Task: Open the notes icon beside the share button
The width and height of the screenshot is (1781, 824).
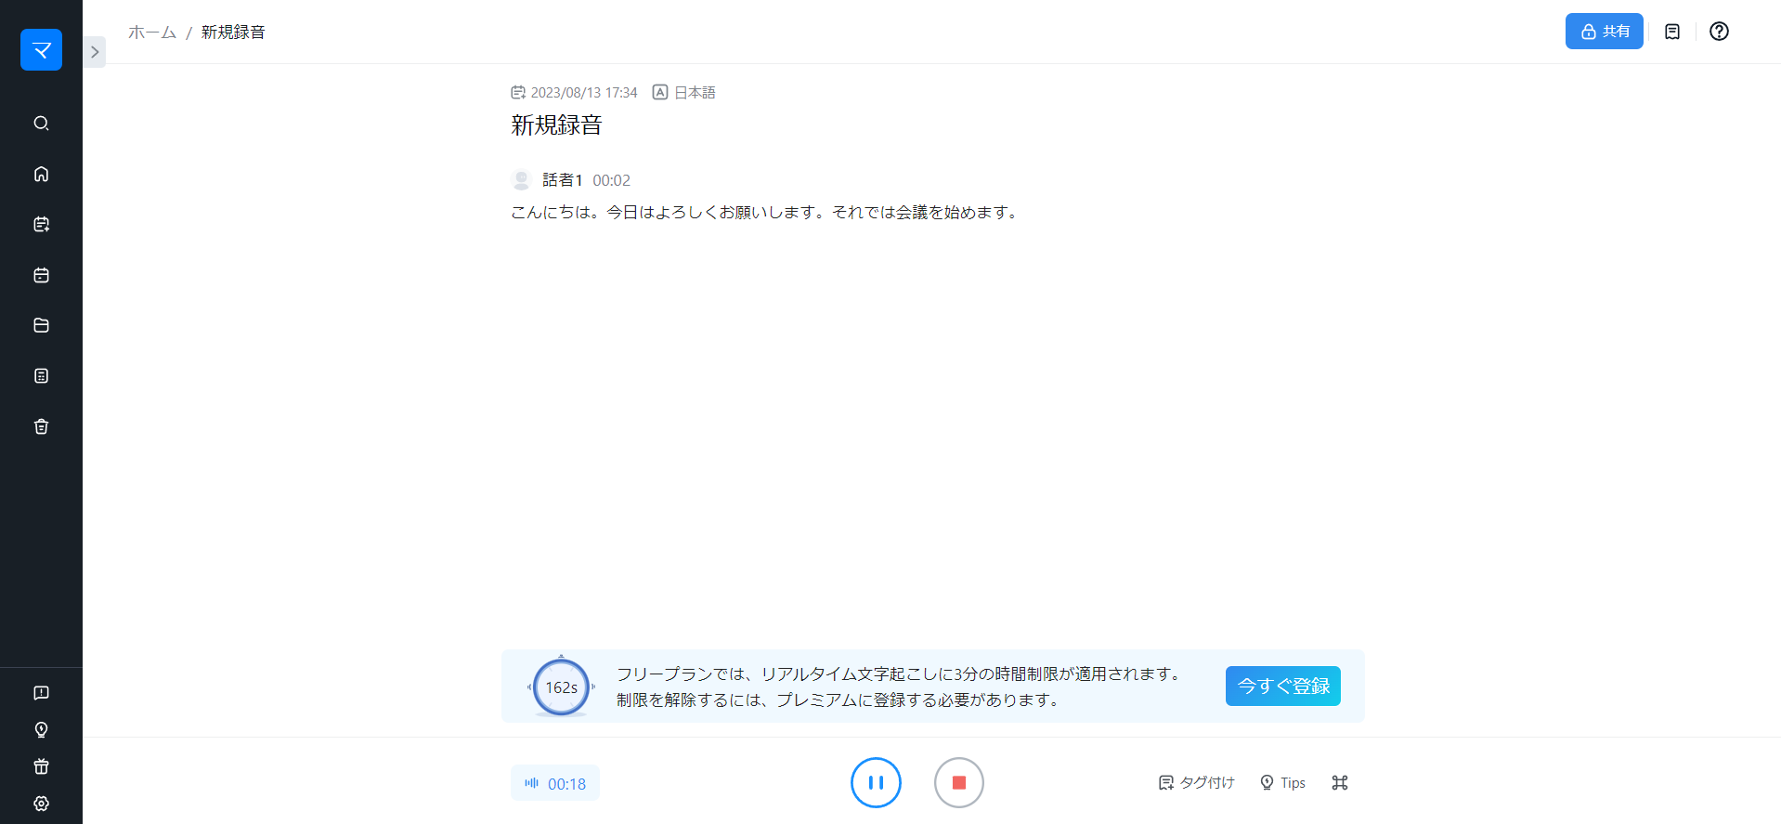Action: pos(1672,32)
